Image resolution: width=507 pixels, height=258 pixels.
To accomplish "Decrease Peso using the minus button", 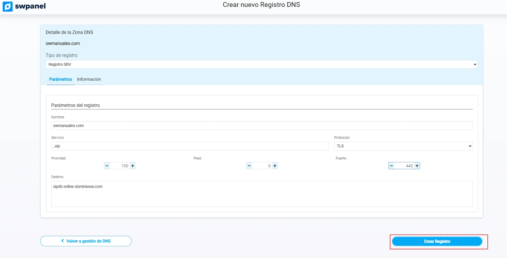I will [x=249, y=166].
